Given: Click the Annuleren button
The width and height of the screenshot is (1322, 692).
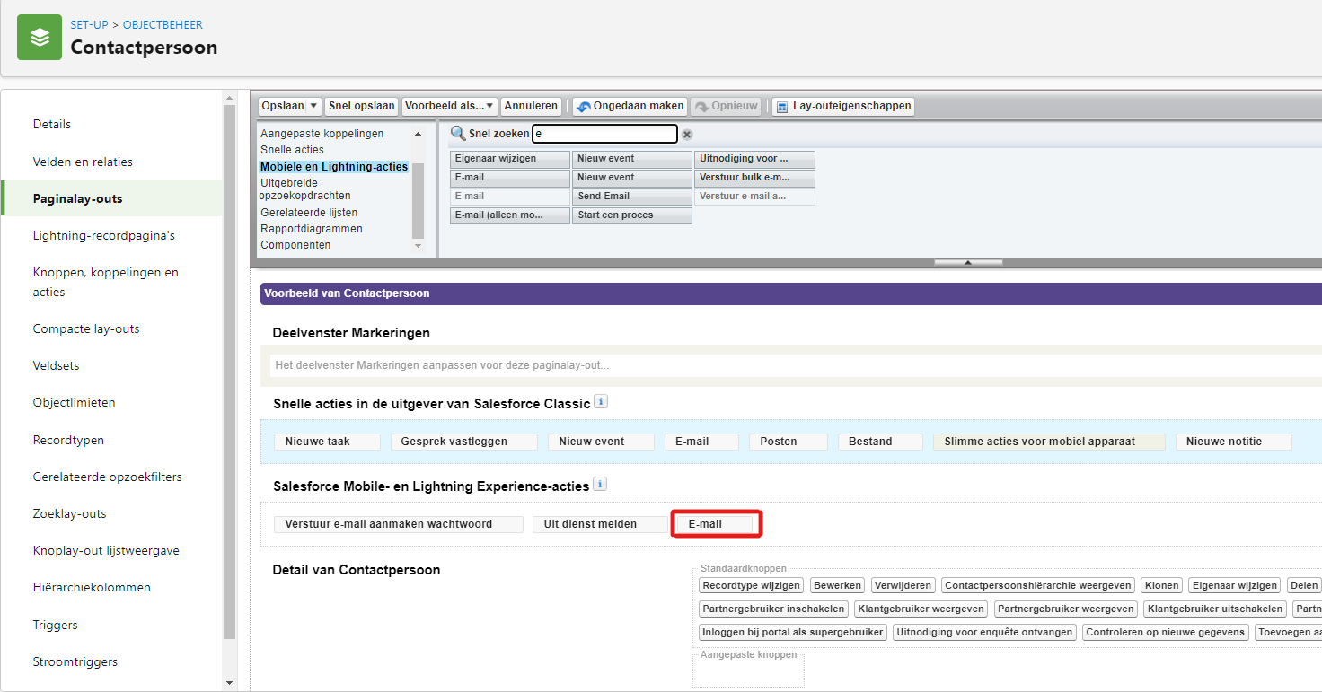Looking at the screenshot, I should 531,106.
